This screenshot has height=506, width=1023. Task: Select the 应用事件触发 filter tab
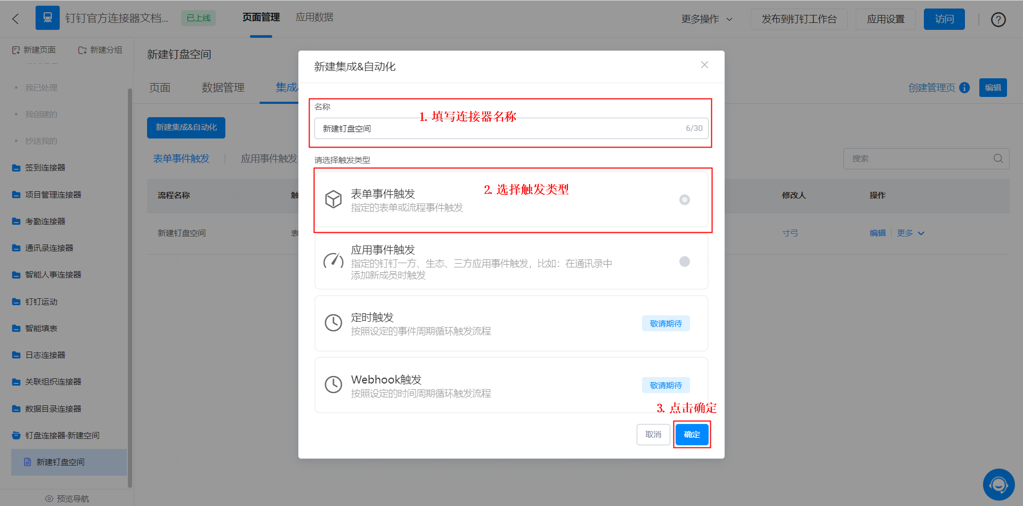(x=269, y=159)
